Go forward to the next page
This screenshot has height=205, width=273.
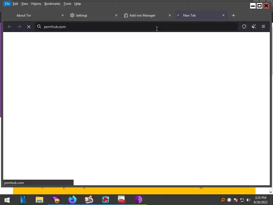coord(19,27)
